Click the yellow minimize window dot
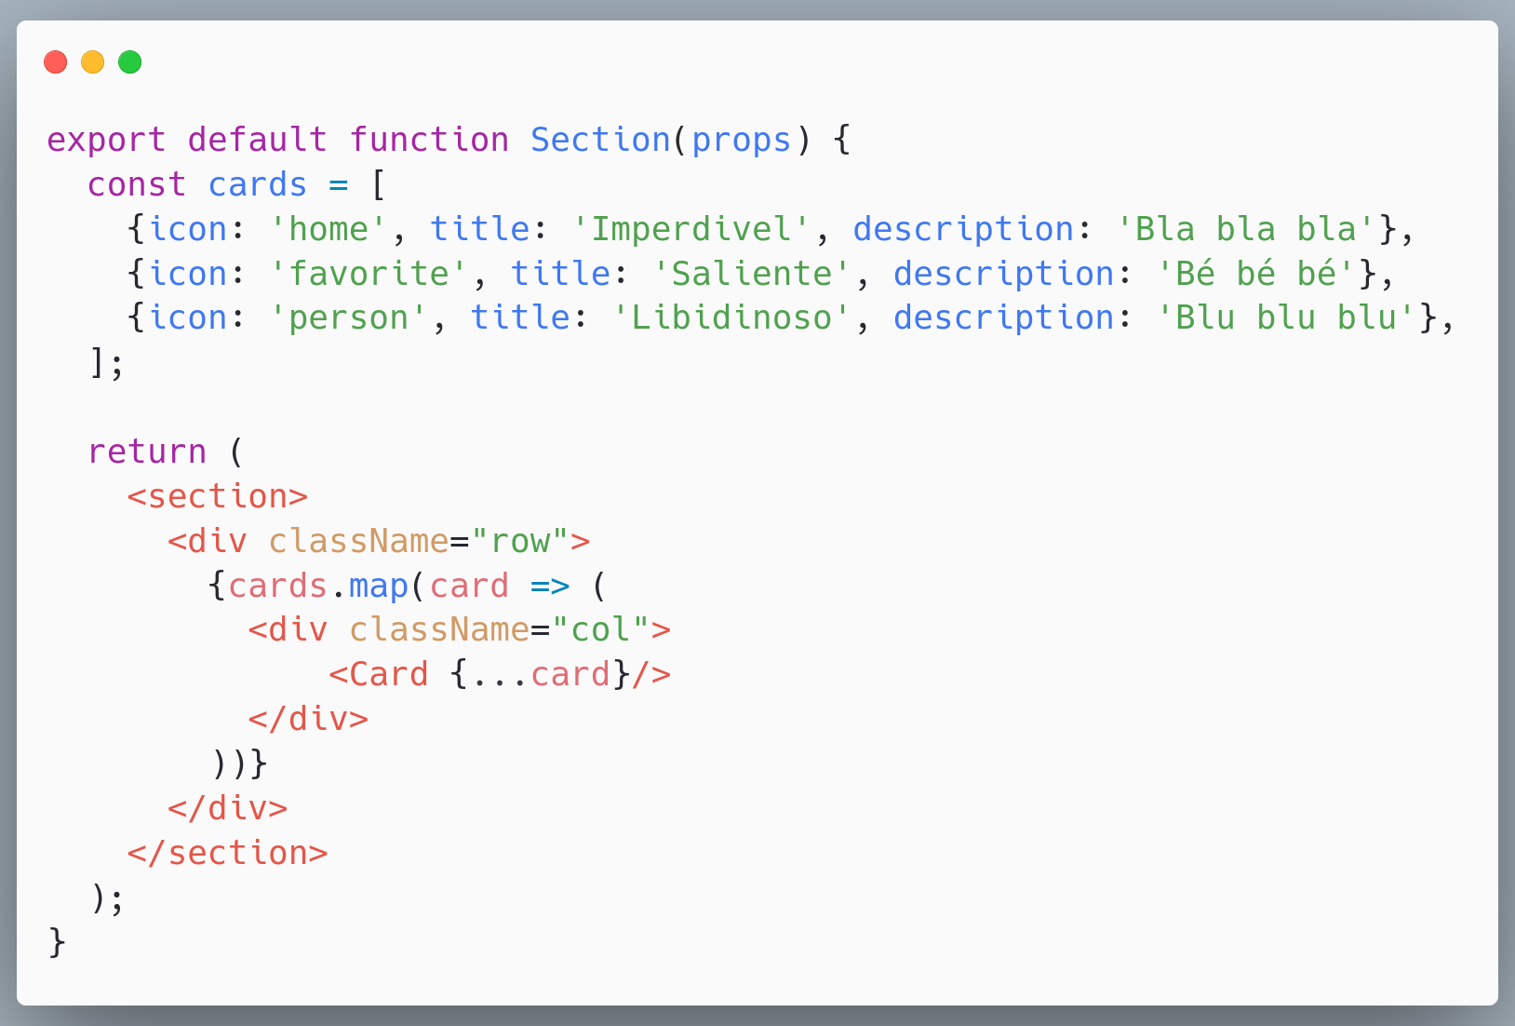This screenshot has width=1515, height=1026. pos(93,62)
